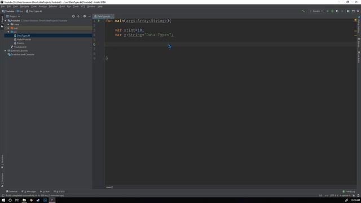This screenshot has height=203, width=361.
Task: Click Windows Start button
Action: 3,200
